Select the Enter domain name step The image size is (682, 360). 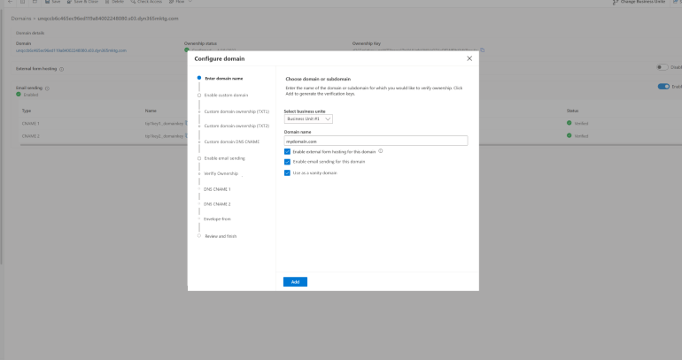(223, 79)
